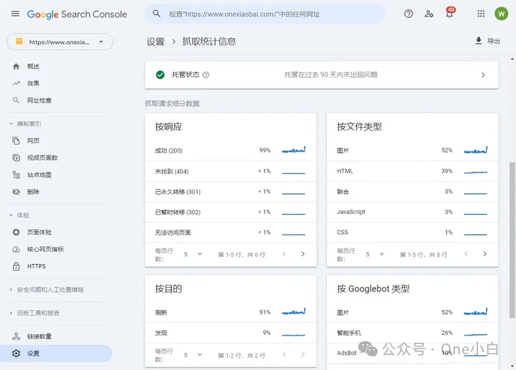The image size is (516, 370).
Task: Open 已永久转移 (301) row
Action: [230, 192]
